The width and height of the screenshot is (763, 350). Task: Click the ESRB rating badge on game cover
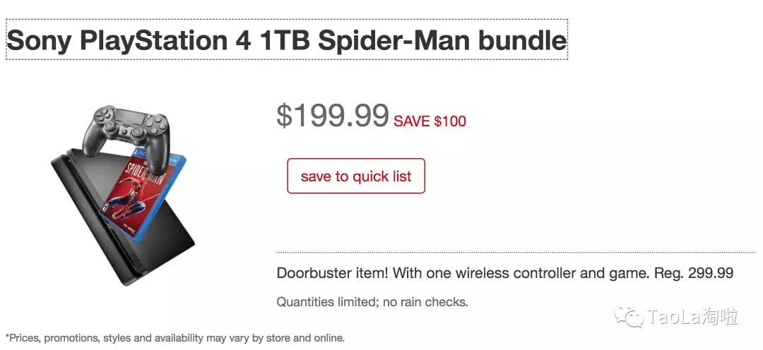[108, 210]
